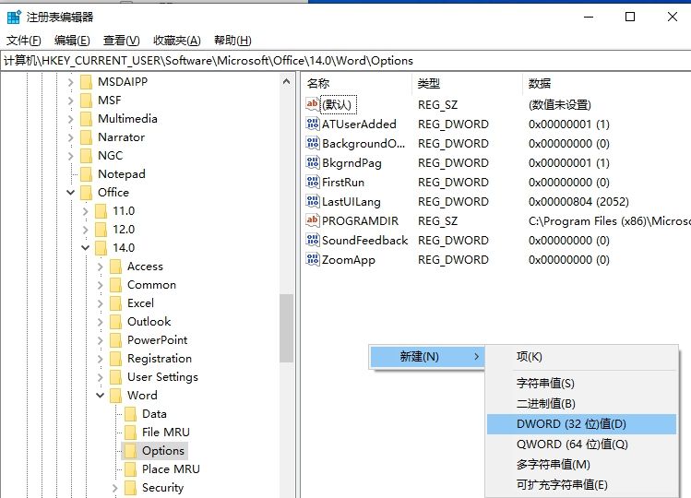Viewport: 691px width, 498px height.
Task: Click the NGC folder icon
Action: [87, 156]
